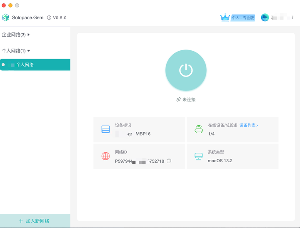Click the SVIP crown badge icon
This screenshot has width=300, height=228.
pos(225,17)
